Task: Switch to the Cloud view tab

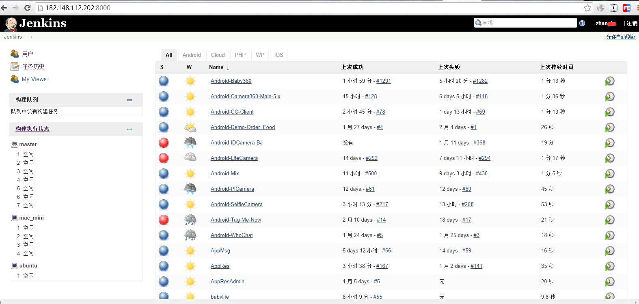Action: [x=218, y=55]
